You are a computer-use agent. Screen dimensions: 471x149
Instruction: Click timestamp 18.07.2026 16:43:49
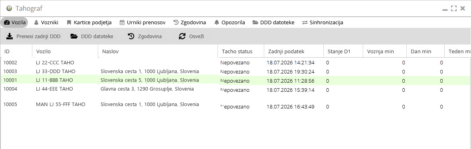coord(291,106)
